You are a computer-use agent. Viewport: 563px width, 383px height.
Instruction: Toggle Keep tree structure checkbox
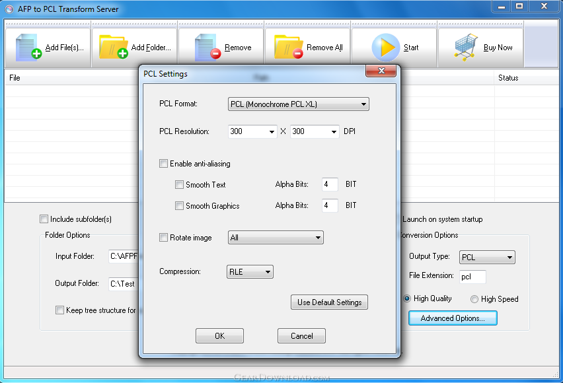tap(59, 310)
